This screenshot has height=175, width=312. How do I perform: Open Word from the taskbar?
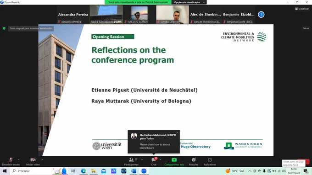click(x=134, y=171)
